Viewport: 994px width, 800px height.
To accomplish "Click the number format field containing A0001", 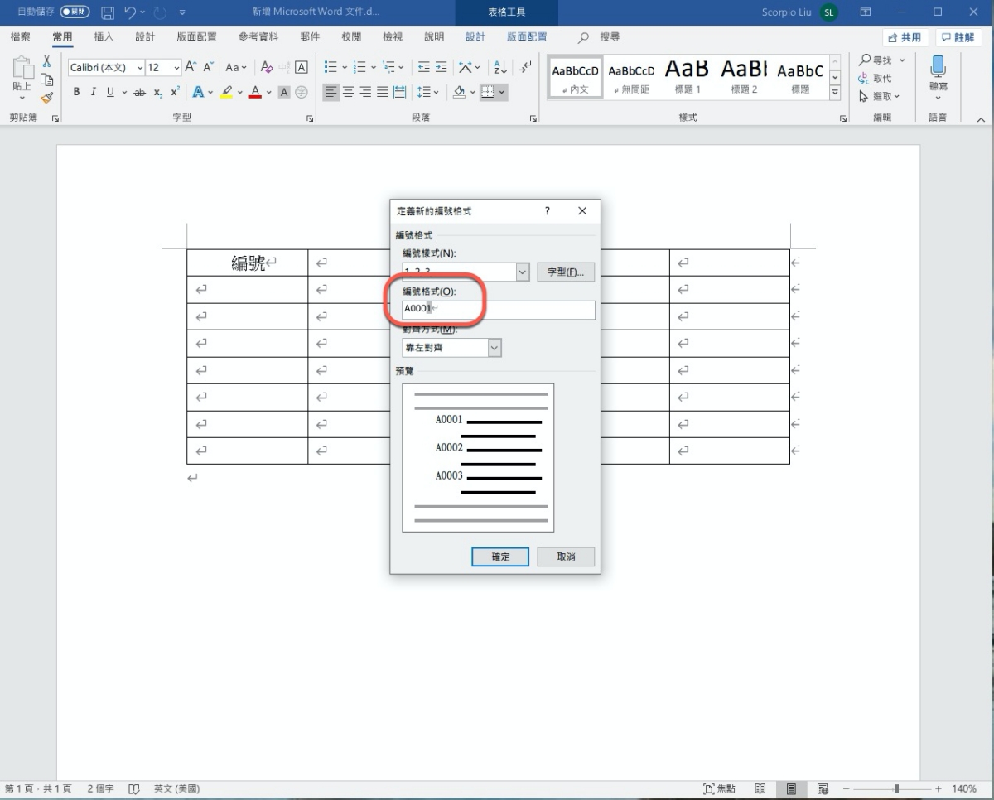I will (497, 310).
